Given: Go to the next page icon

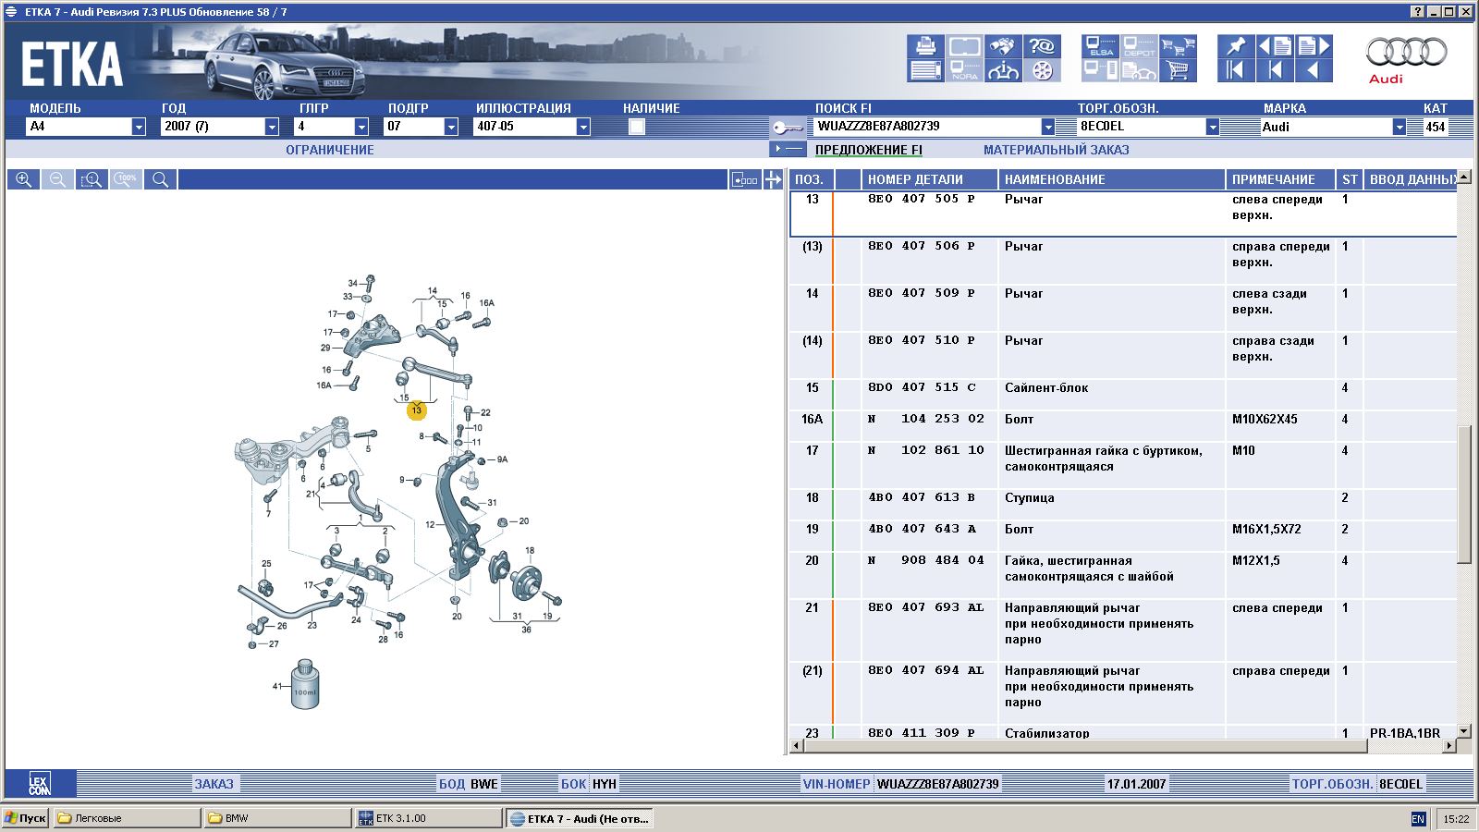Looking at the screenshot, I should click(1314, 46).
